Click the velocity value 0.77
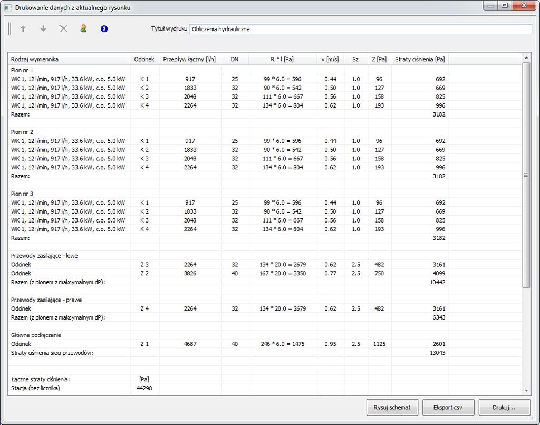Image resolution: width=540 pixels, height=425 pixels. (330, 274)
